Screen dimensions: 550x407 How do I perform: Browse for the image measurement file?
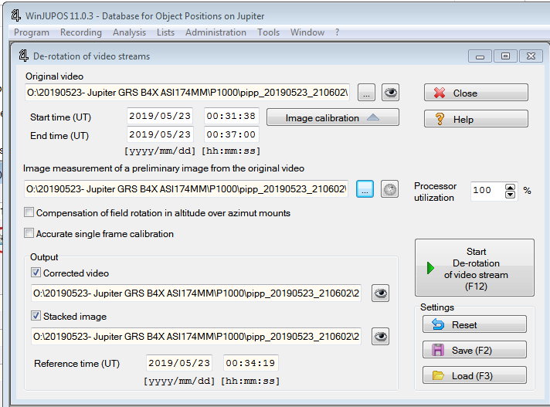coord(365,189)
